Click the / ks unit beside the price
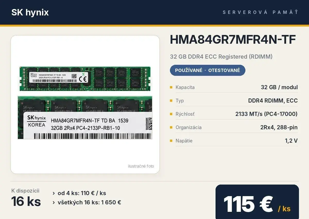 click(284, 208)
